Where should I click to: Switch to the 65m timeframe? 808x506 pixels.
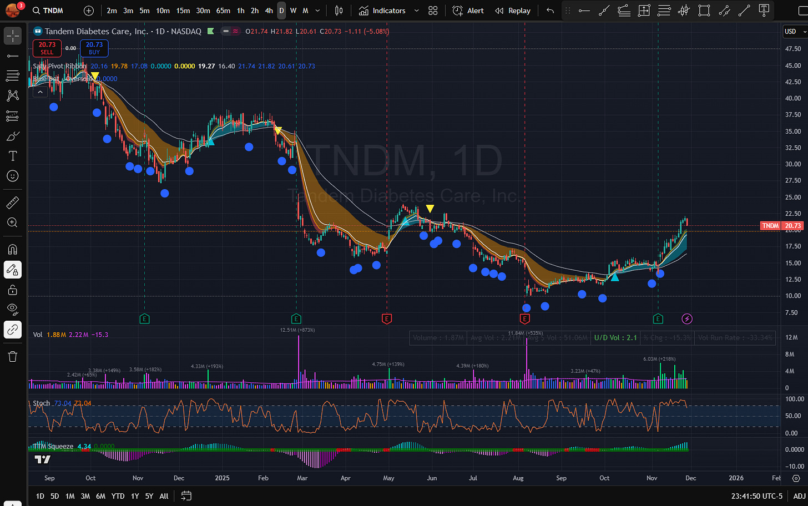223,11
